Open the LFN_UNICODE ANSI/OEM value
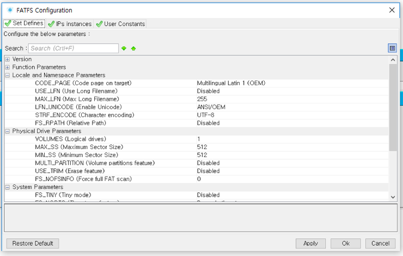The width and height of the screenshot is (403, 256). pos(211,107)
